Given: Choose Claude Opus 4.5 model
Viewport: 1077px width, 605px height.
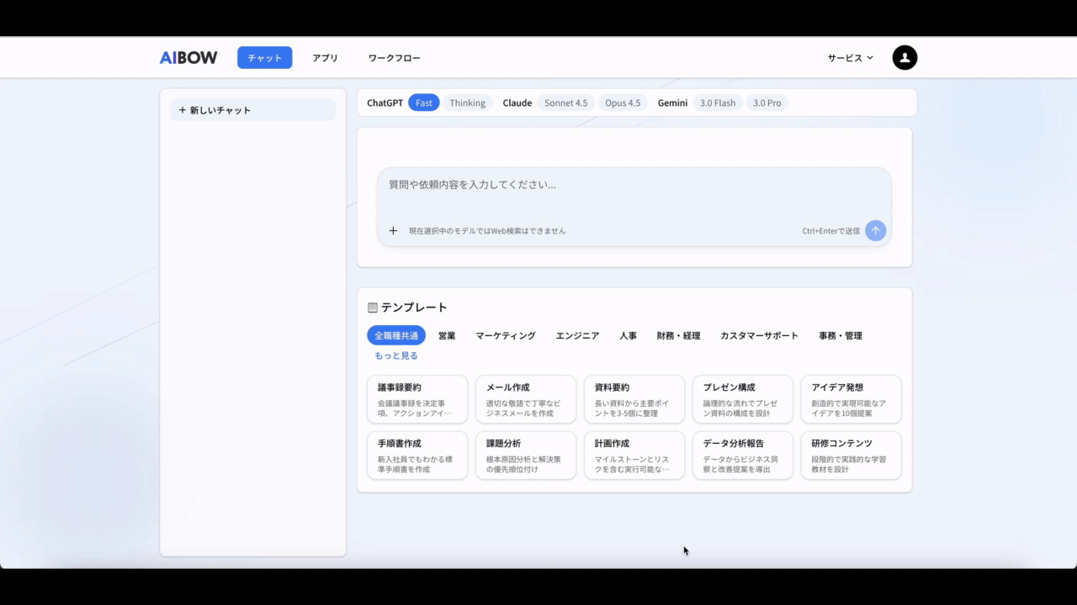Looking at the screenshot, I should (x=622, y=103).
